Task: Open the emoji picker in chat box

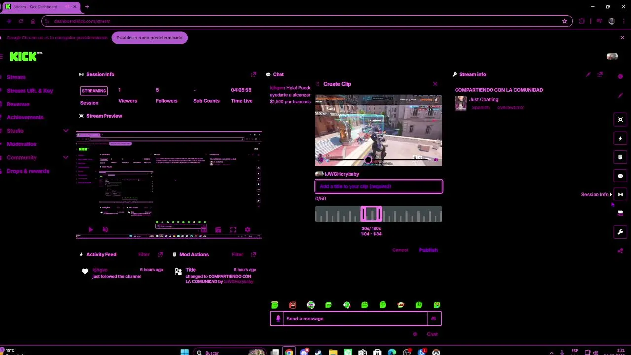Action: (x=433, y=319)
